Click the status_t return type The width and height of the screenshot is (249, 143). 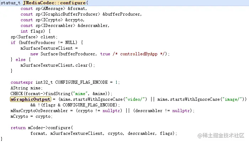[x=11, y=3]
